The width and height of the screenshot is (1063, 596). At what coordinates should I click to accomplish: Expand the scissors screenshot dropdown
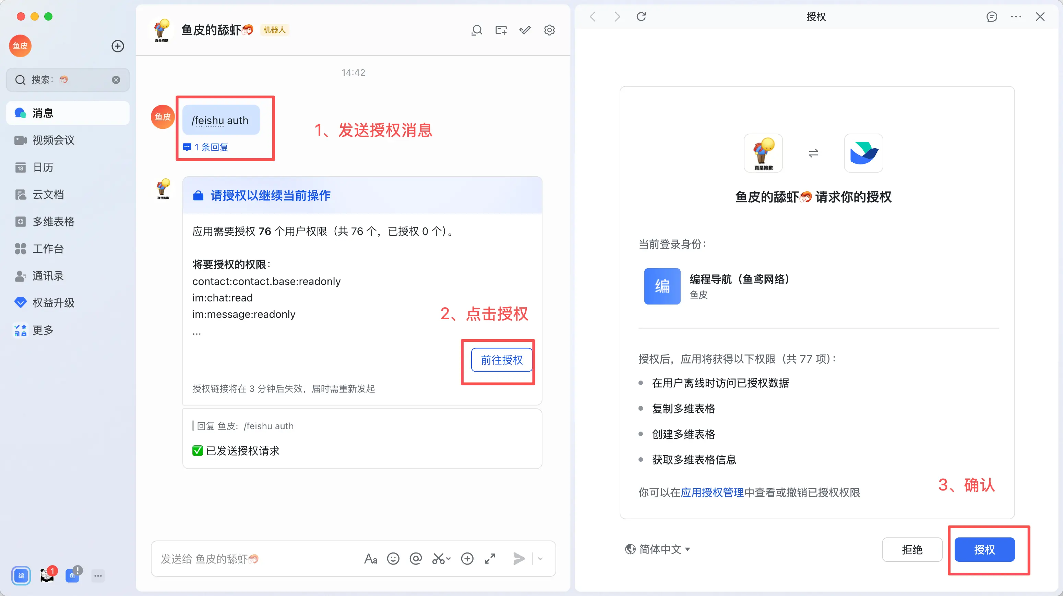point(449,559)
